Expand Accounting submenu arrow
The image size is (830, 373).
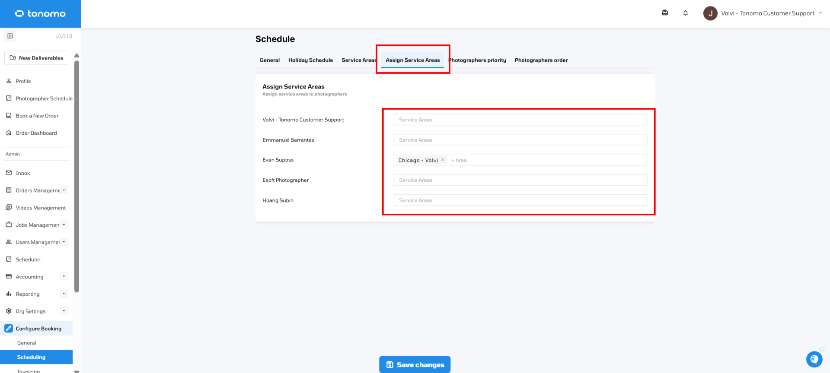point(64,276)
